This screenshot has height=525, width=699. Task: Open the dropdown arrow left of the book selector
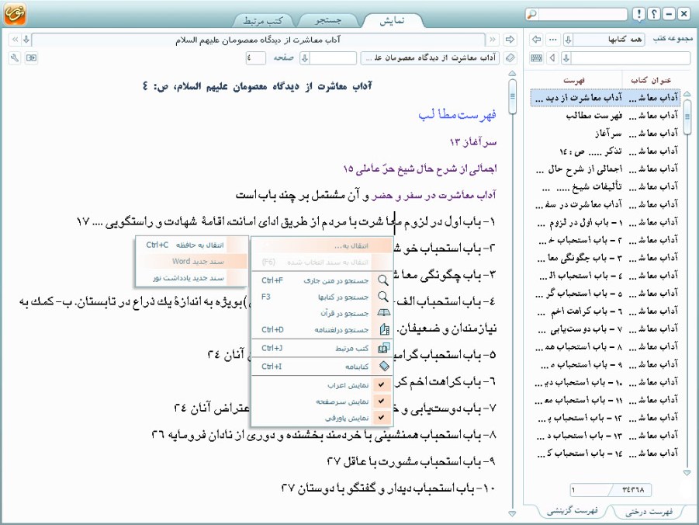point(305,58)
